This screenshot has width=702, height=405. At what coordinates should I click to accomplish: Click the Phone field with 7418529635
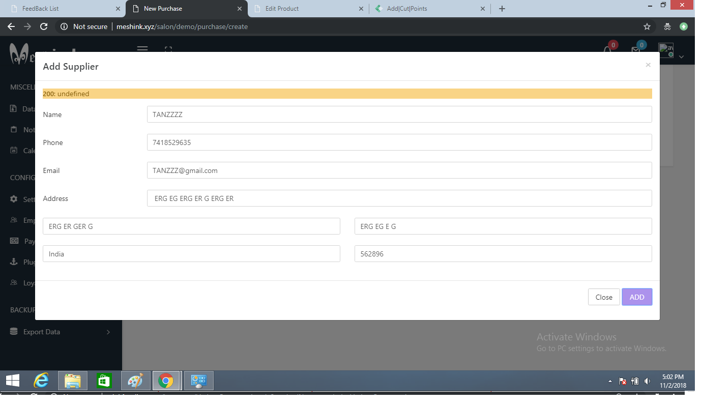tap(399, 142)
